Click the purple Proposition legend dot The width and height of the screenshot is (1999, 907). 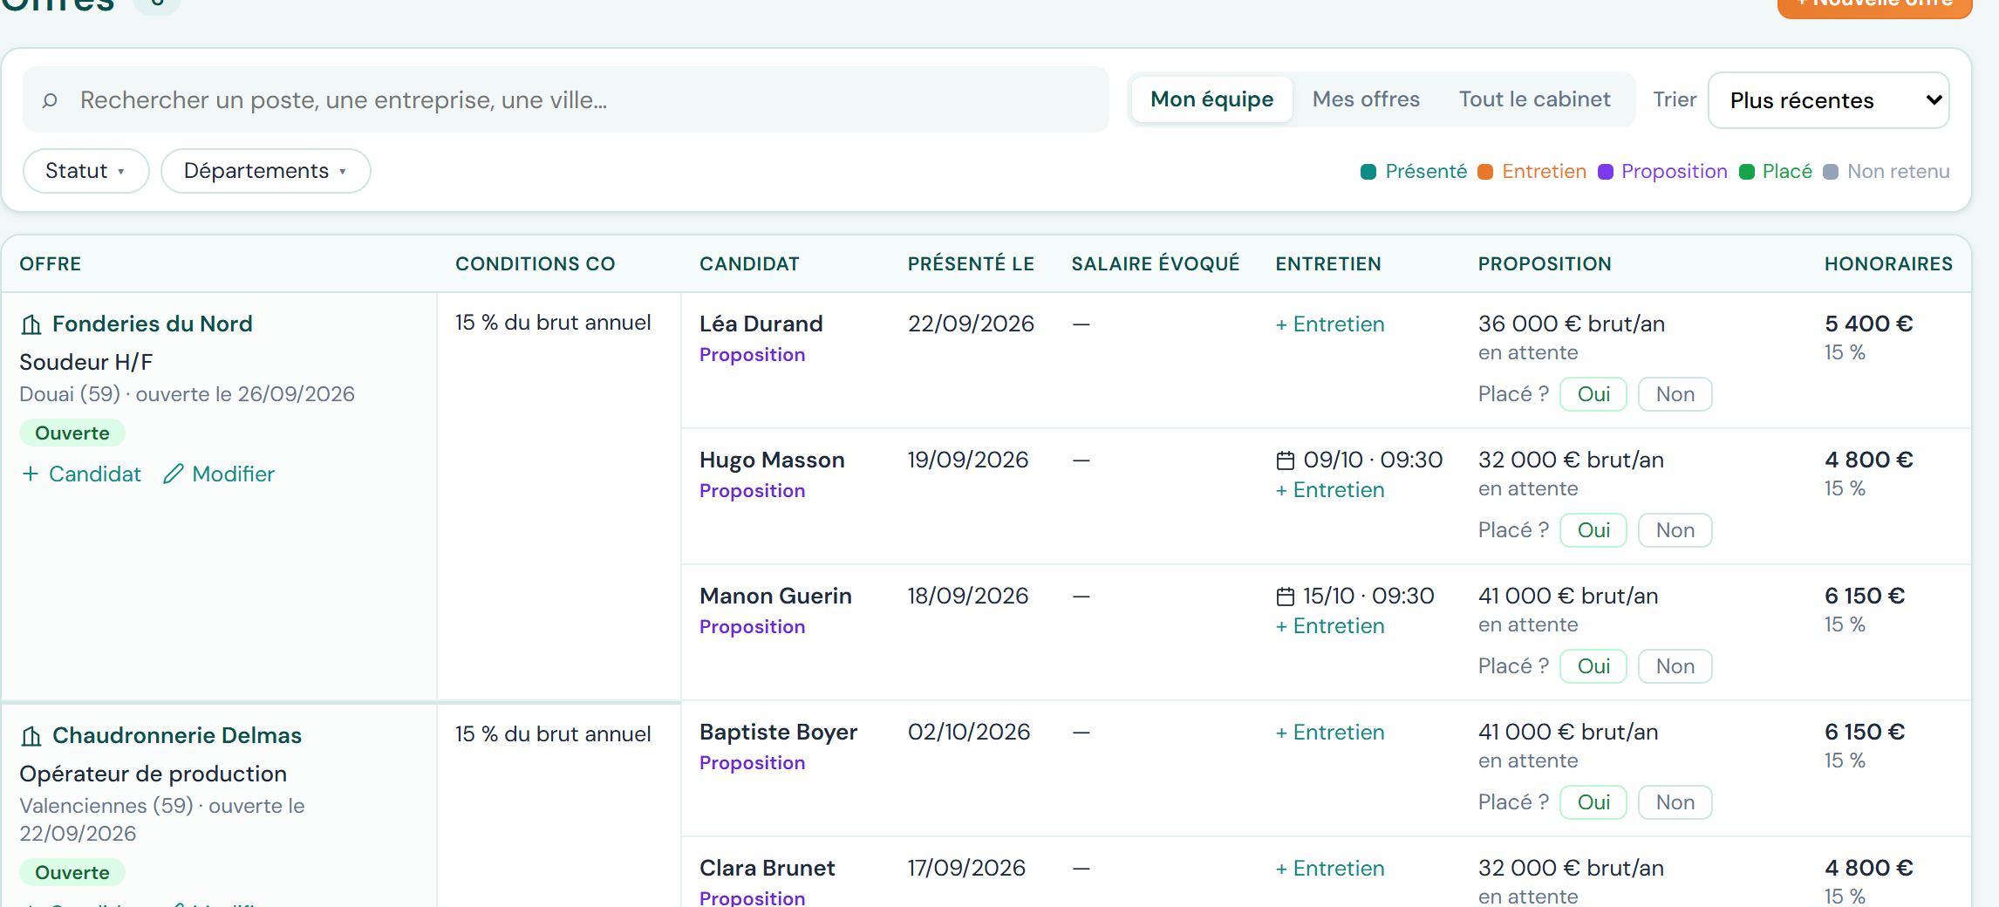pyautogui.click(x=1606, y=172)
